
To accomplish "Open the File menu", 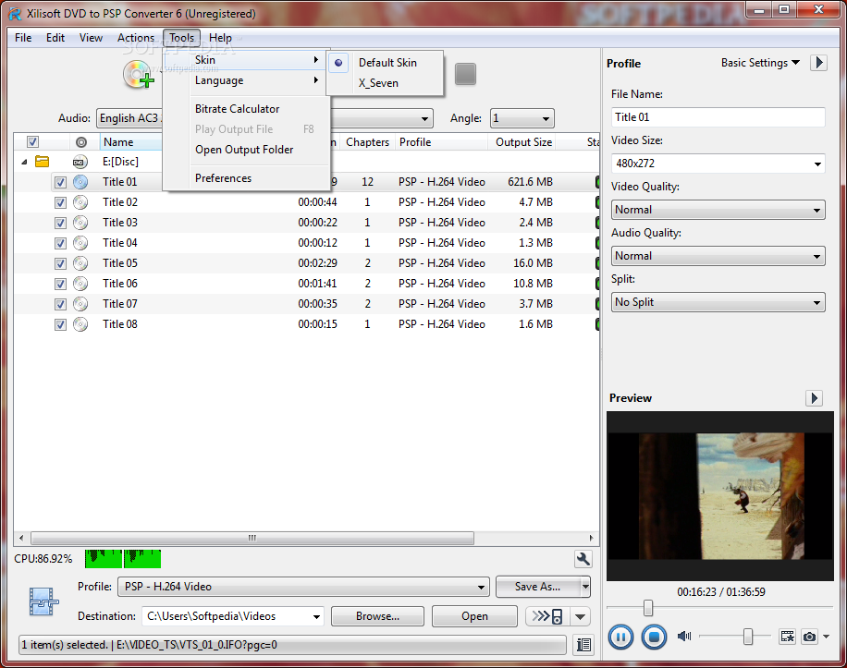I will tap(23, 38).
